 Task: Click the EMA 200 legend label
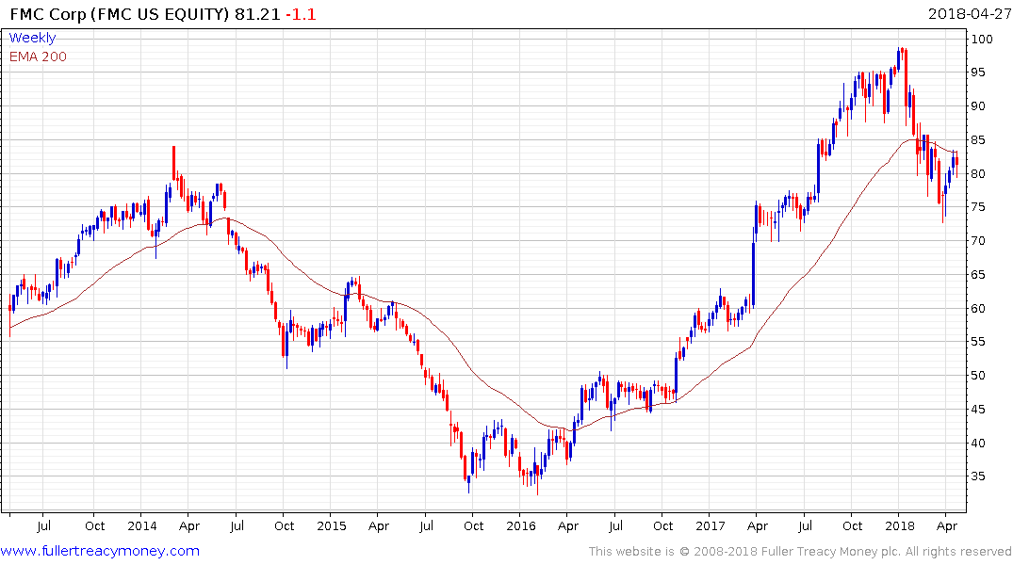[38, 56]
